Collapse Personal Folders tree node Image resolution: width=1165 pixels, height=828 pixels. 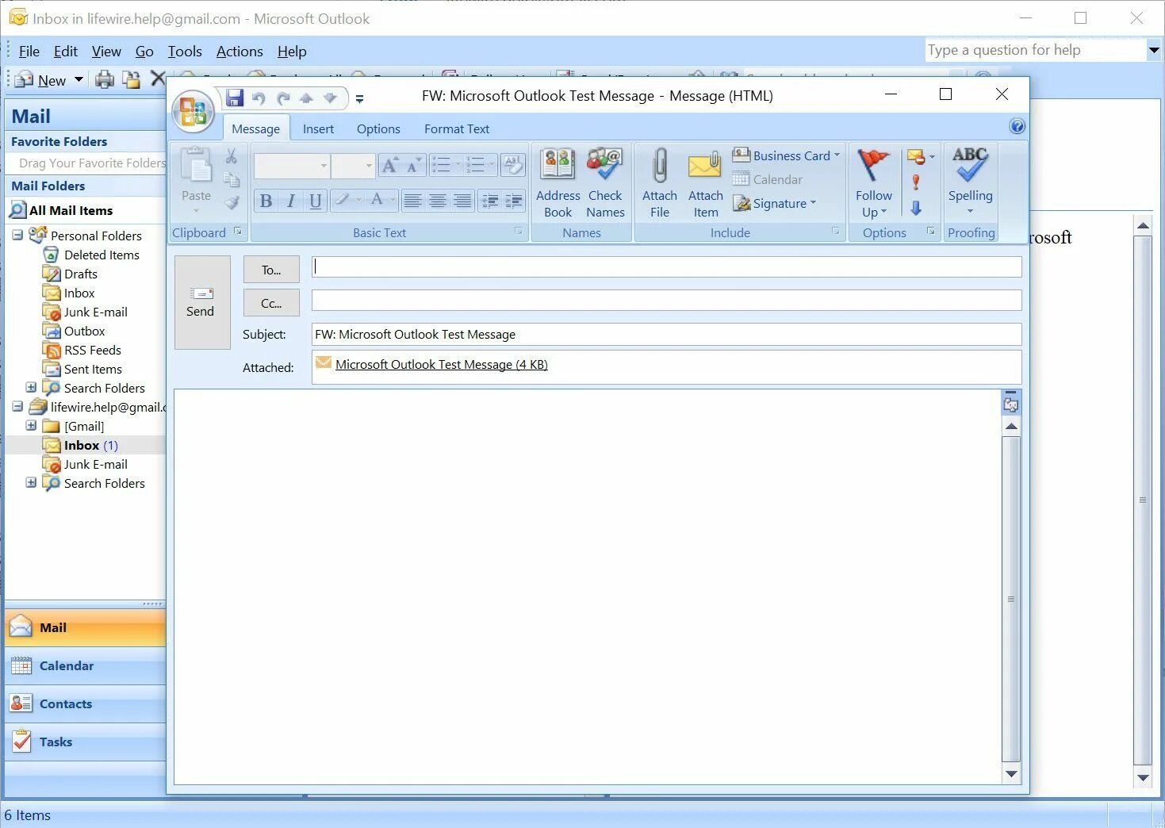pyautogui.click(x=17, y=235)
